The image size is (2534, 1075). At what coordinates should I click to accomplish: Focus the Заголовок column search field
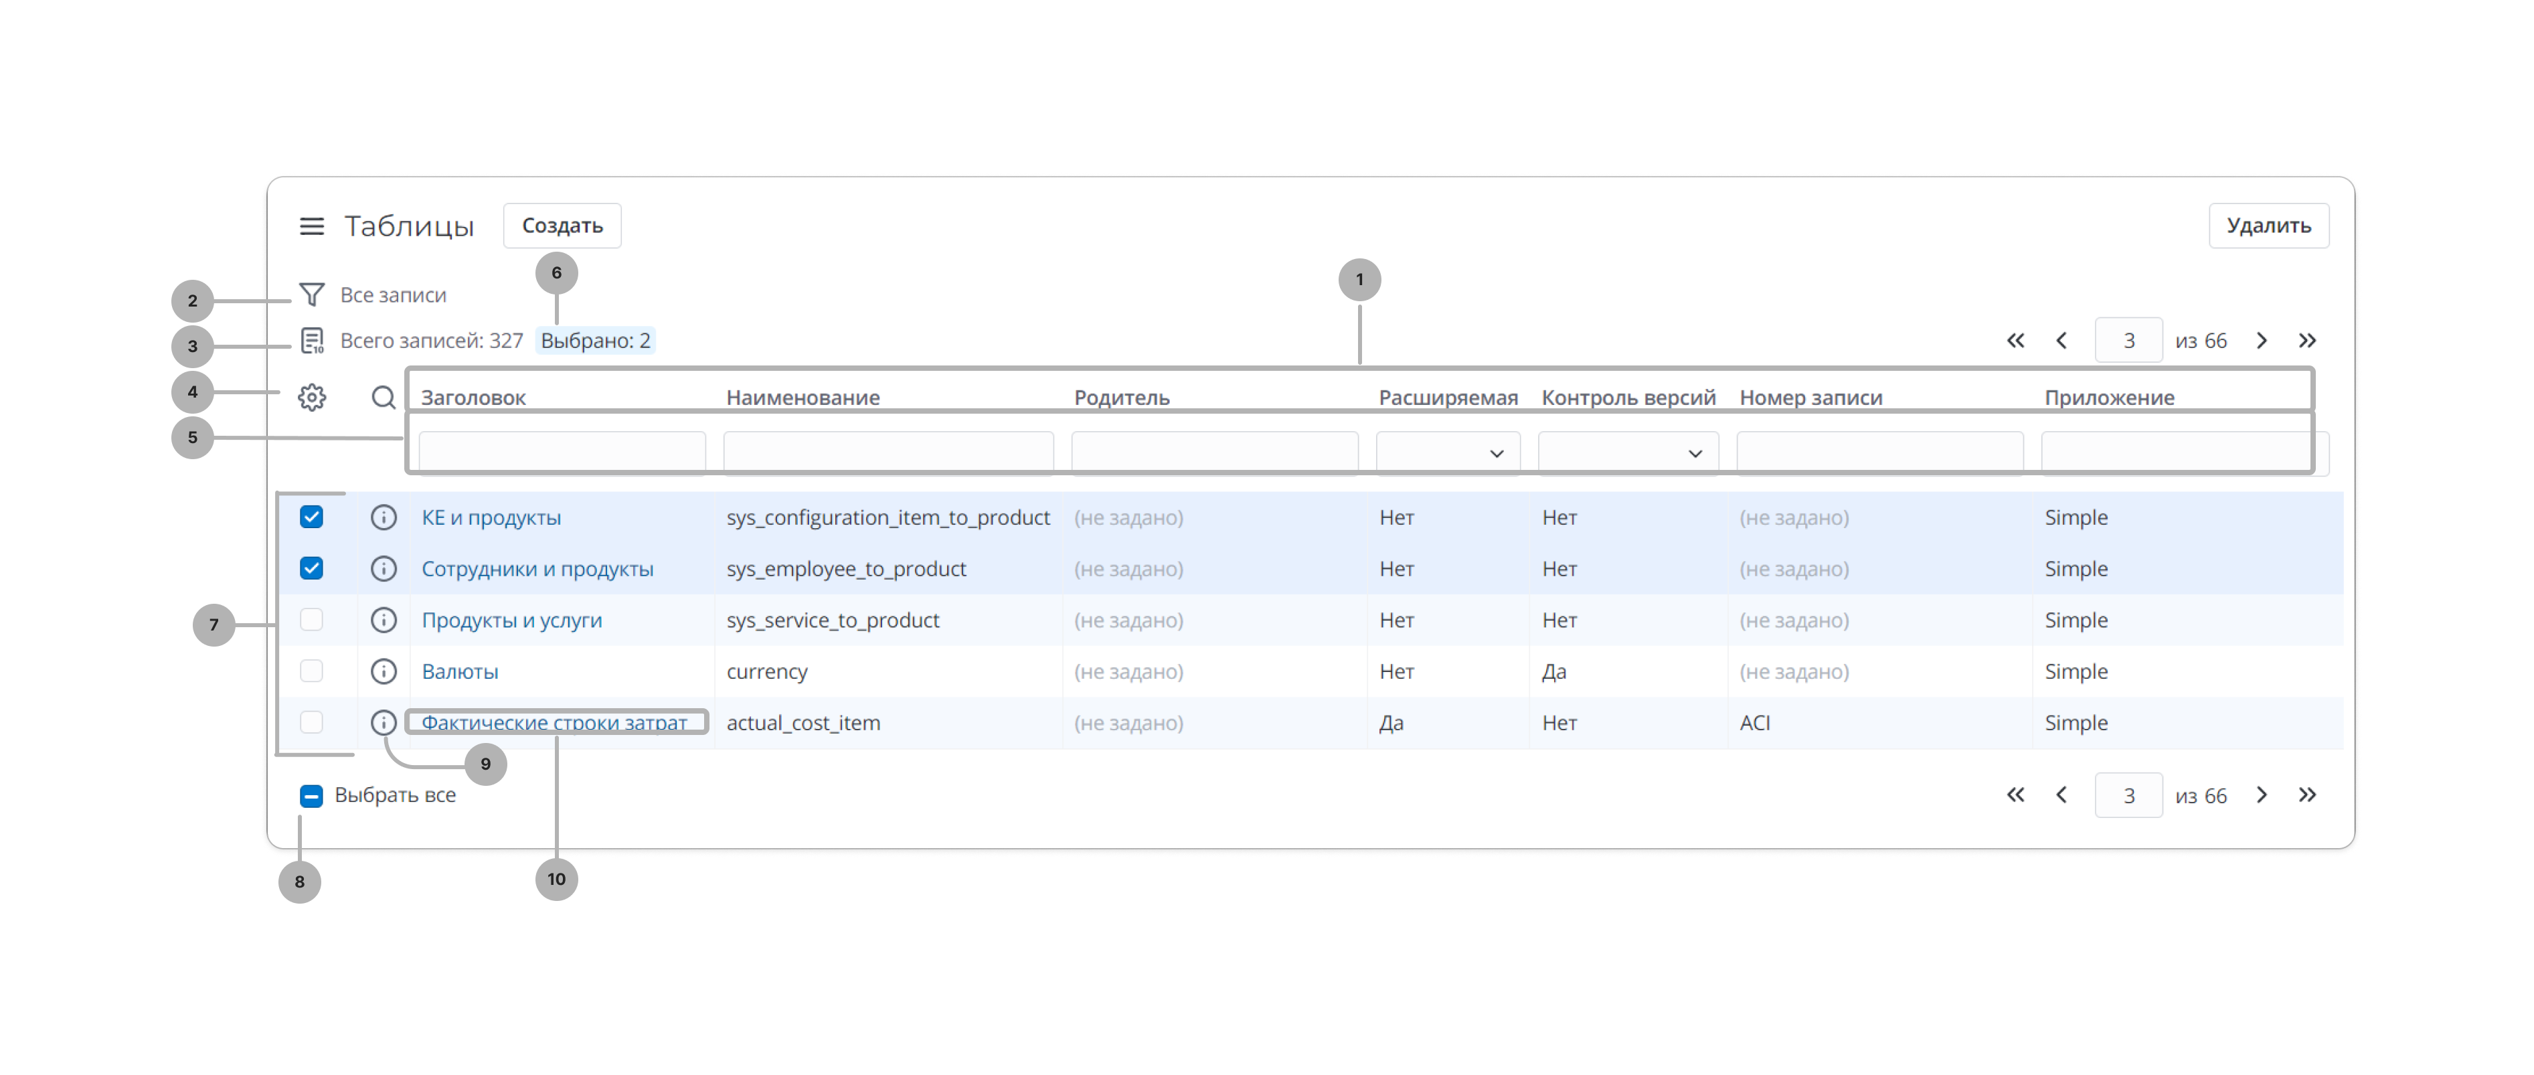tap(562, 452)
